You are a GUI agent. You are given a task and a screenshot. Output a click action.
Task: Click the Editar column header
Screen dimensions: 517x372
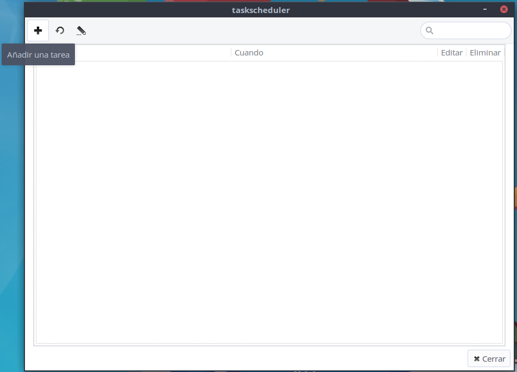click(452, 53)
